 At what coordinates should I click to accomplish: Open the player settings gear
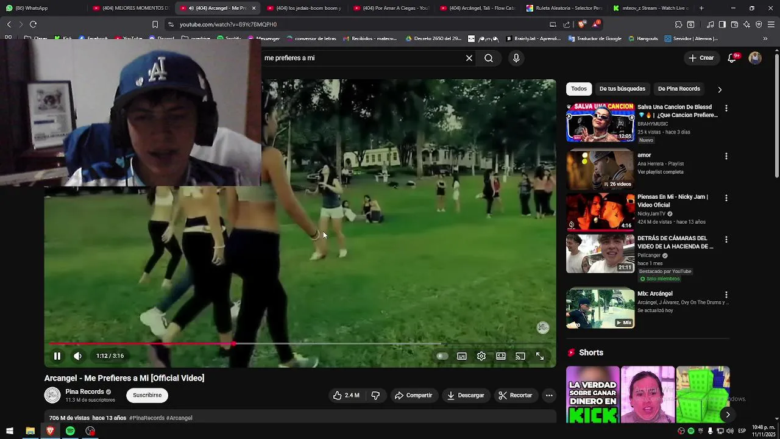(481, 356)
